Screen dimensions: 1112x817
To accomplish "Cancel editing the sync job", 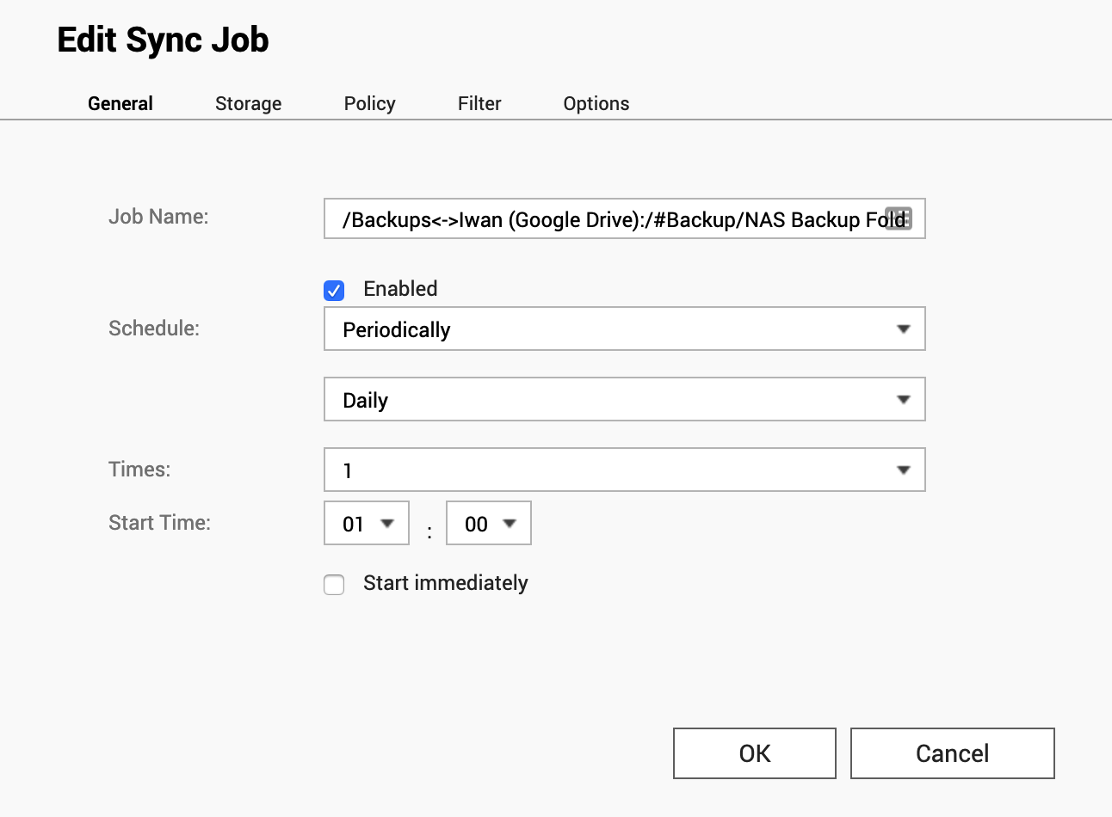I will point(952,753).
